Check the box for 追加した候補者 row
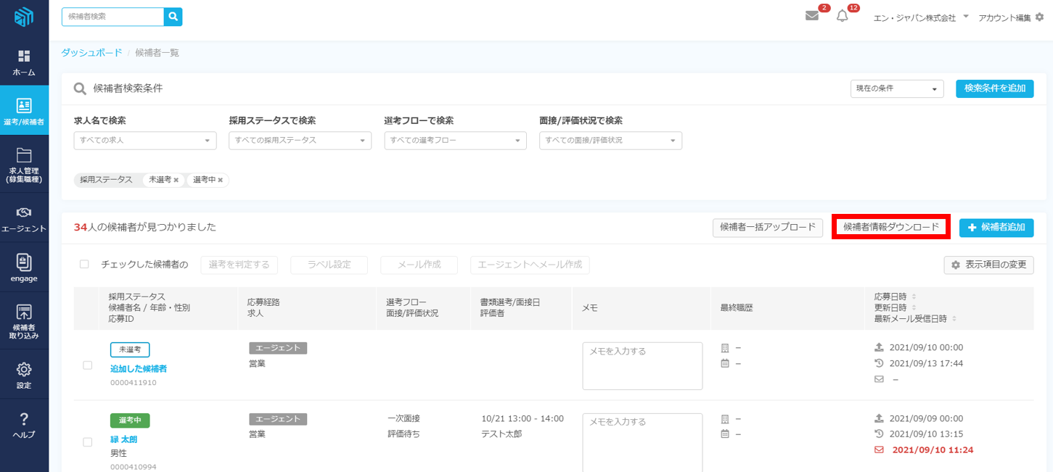Screen dimensions: 1053x472 (88, 365)
